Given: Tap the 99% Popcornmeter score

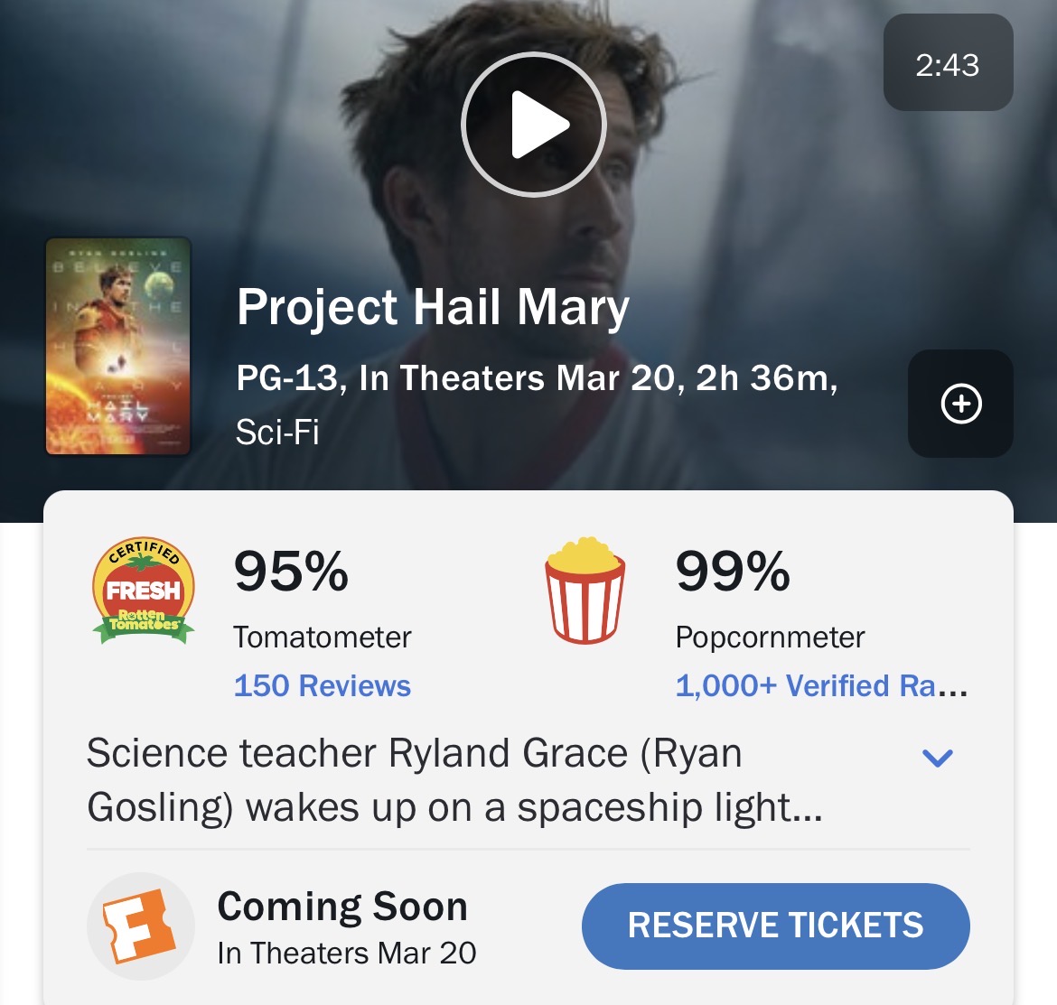Looking at the screenshot, I should click(733, 572).
